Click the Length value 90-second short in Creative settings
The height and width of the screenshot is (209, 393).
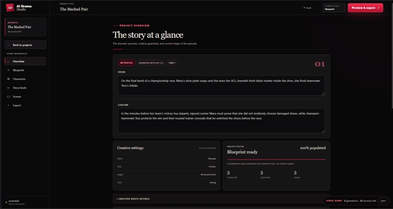(208, 175)
